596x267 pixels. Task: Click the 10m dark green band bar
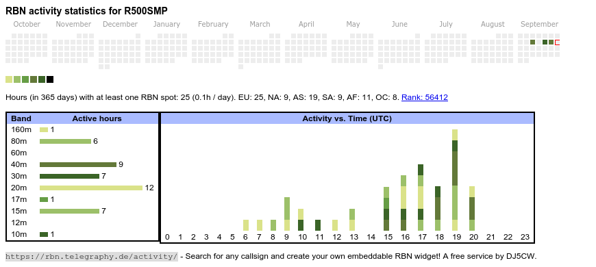pyautogui.click(x=44, y=234)
